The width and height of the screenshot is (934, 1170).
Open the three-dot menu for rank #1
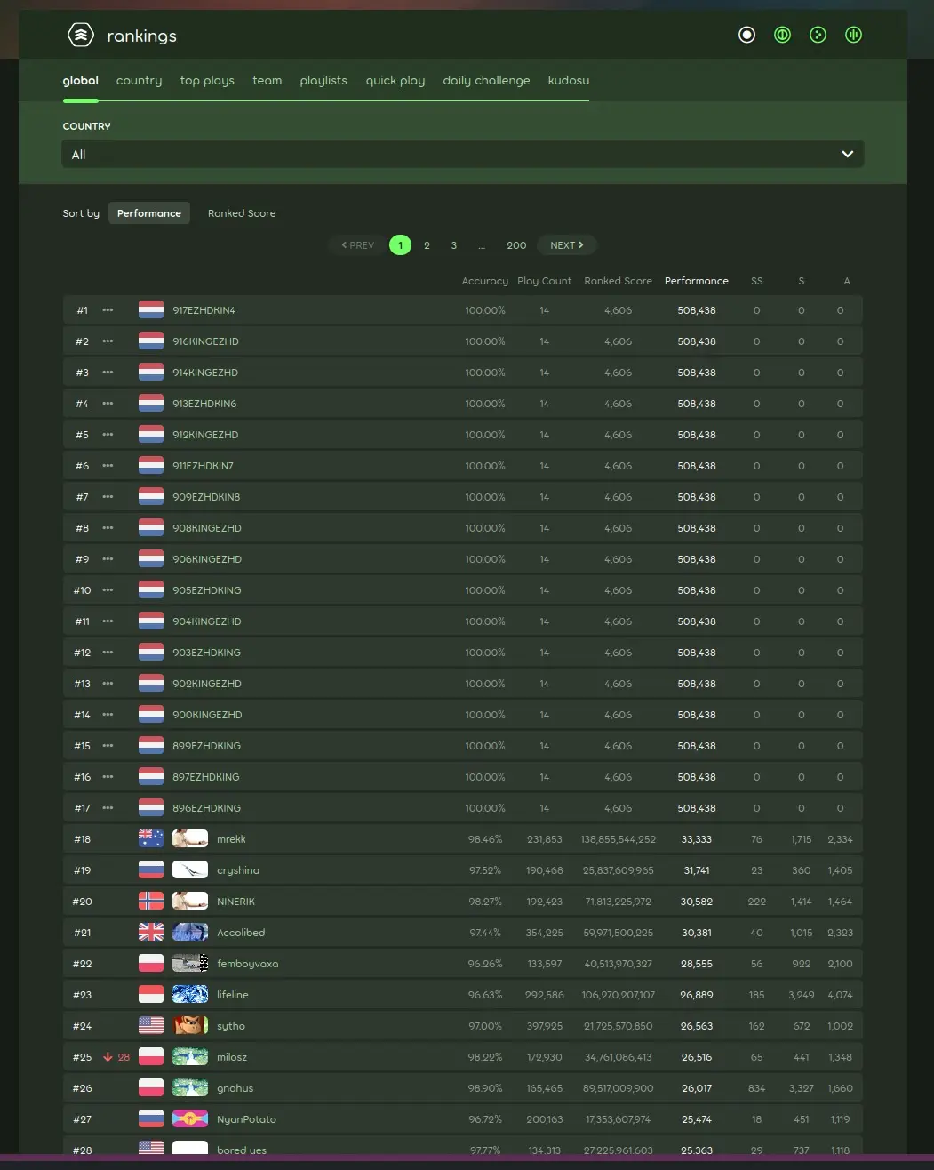[x=108, y=310]
